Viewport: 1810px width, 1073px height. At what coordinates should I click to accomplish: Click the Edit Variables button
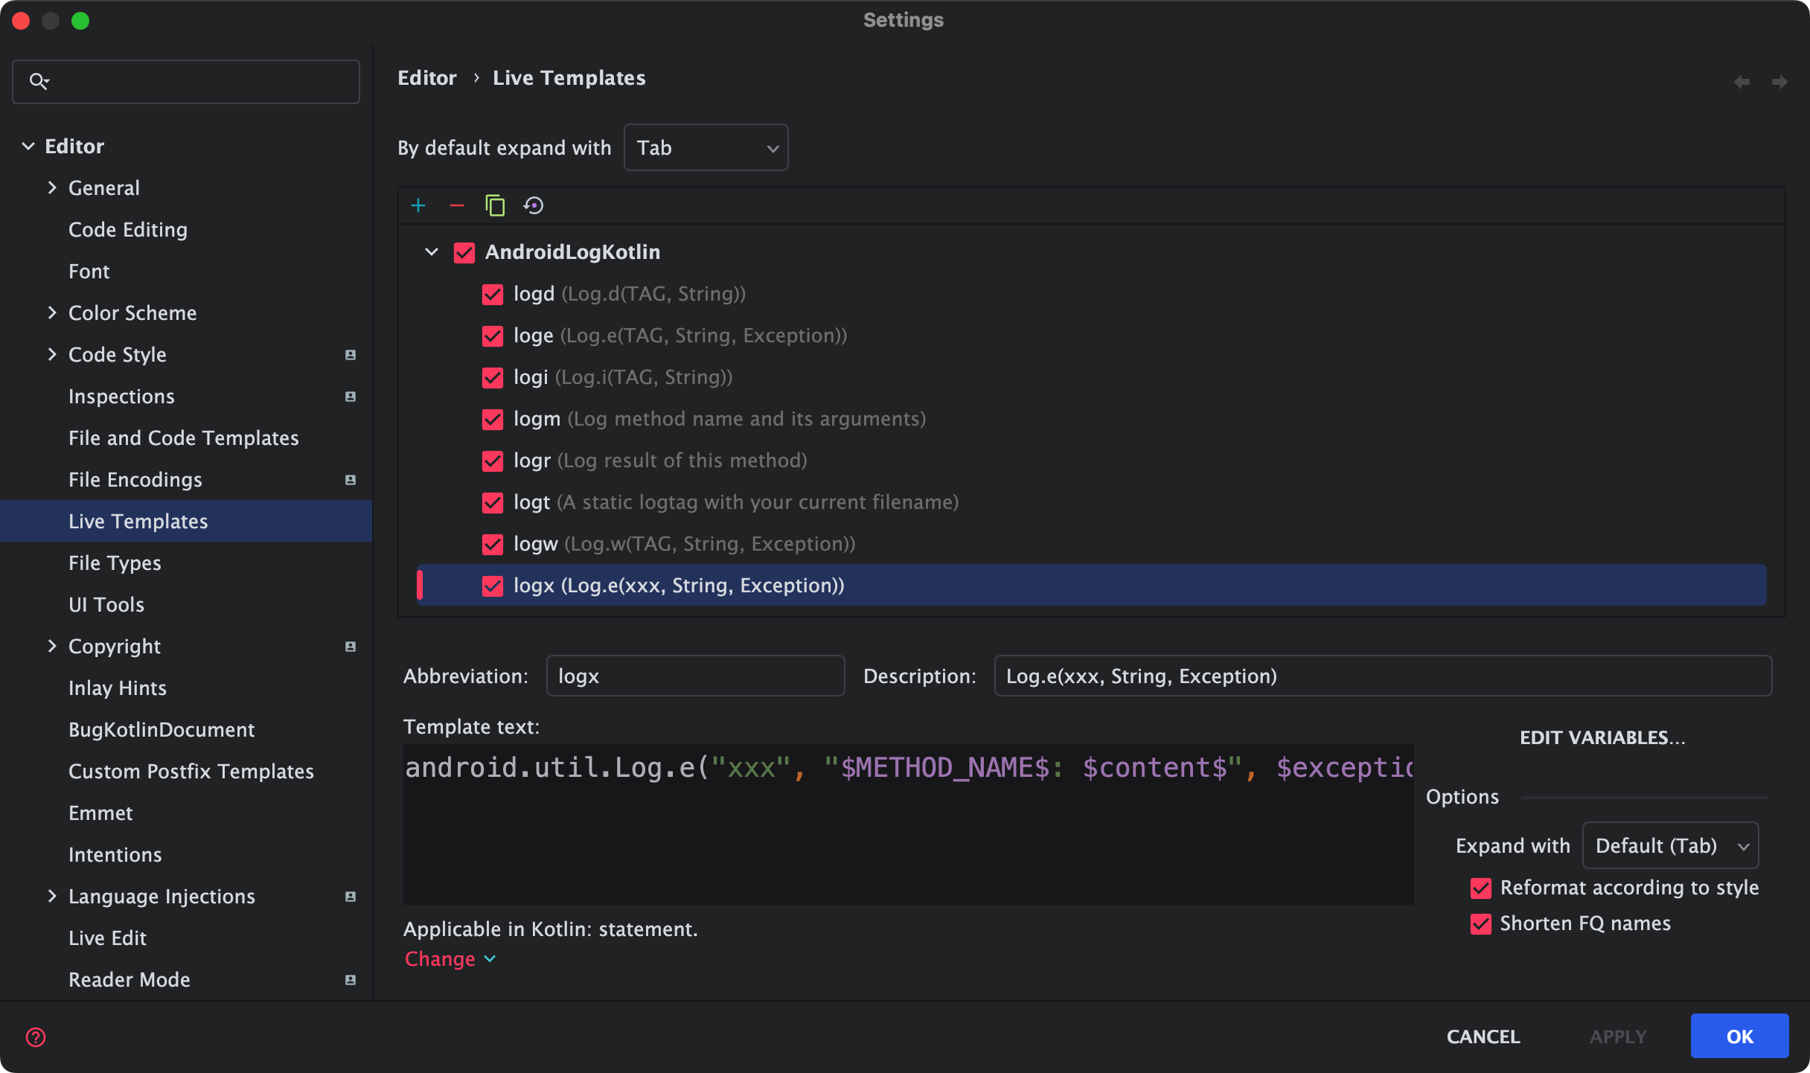(x=1602, y=737)
